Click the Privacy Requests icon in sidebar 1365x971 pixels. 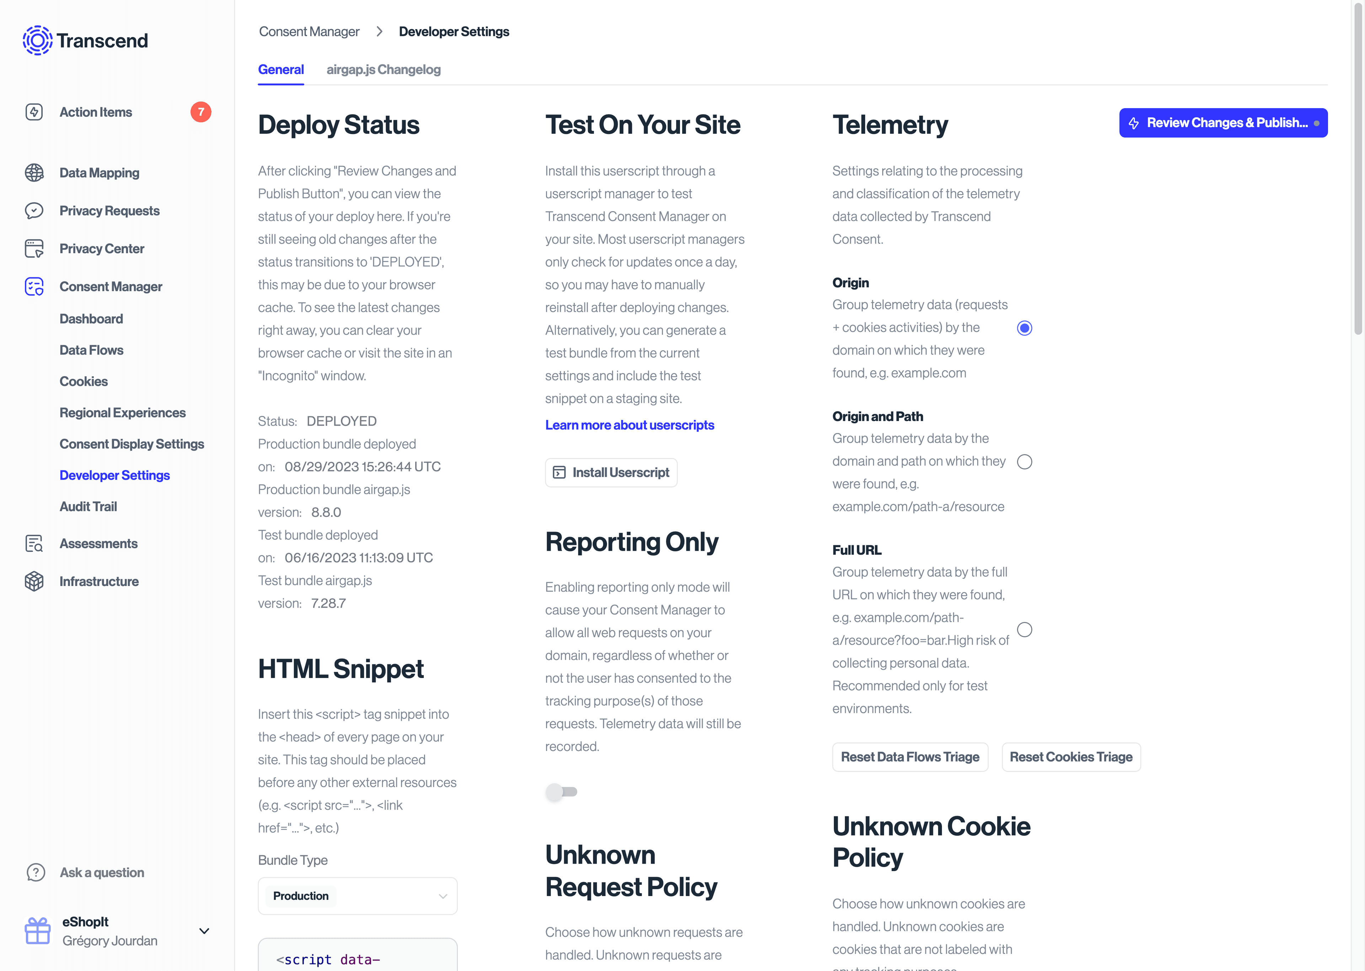coord(34,209)
